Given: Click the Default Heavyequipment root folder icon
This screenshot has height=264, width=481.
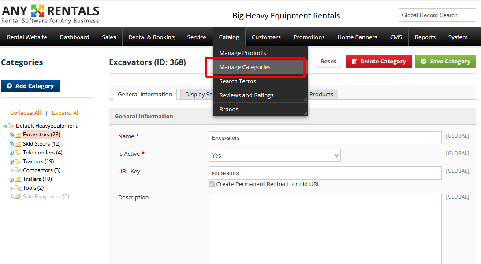Looking at the screenshot, I should (x=11, y=126).
